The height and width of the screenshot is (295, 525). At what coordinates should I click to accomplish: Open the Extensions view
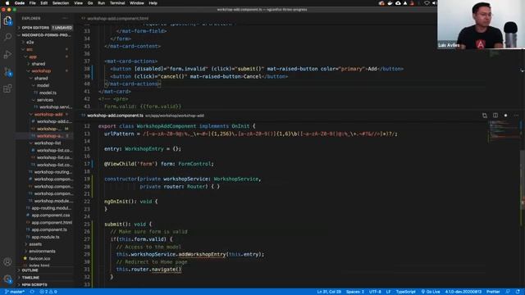click(7, 88)
